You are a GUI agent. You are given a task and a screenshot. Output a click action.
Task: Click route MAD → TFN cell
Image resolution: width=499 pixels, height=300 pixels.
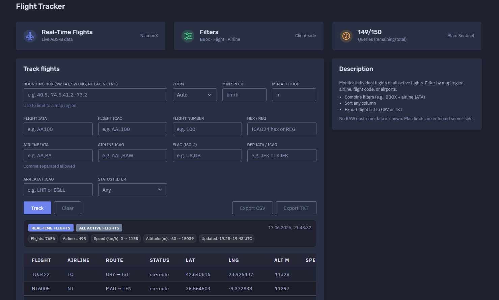click(119, 289)
